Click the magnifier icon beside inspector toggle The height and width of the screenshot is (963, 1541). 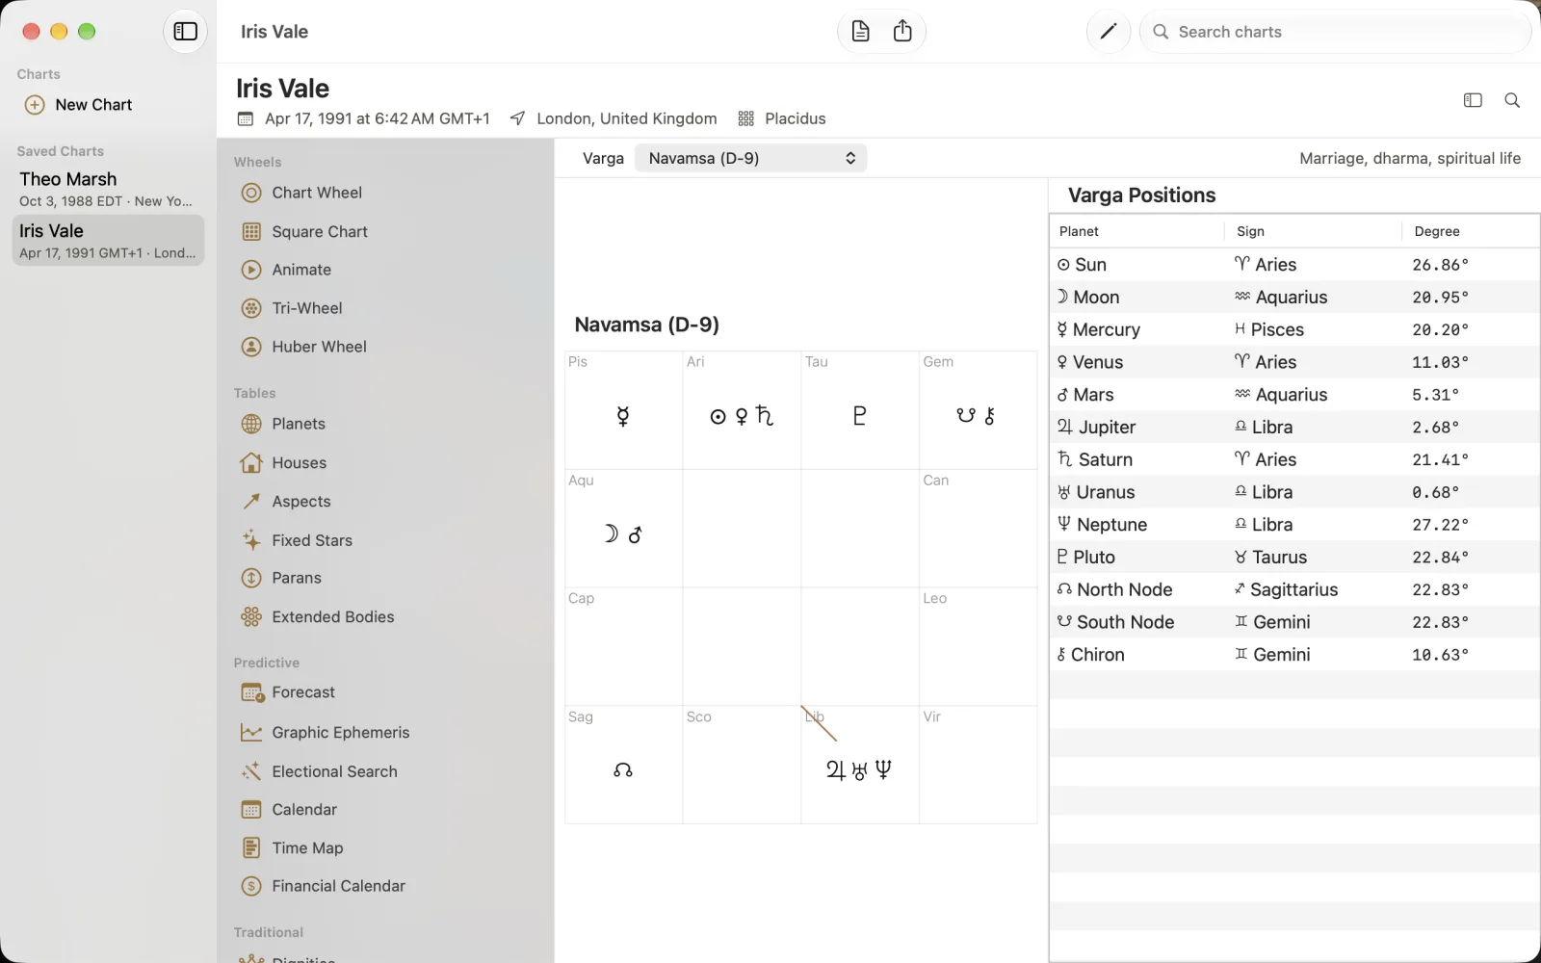click(1512, 100)
